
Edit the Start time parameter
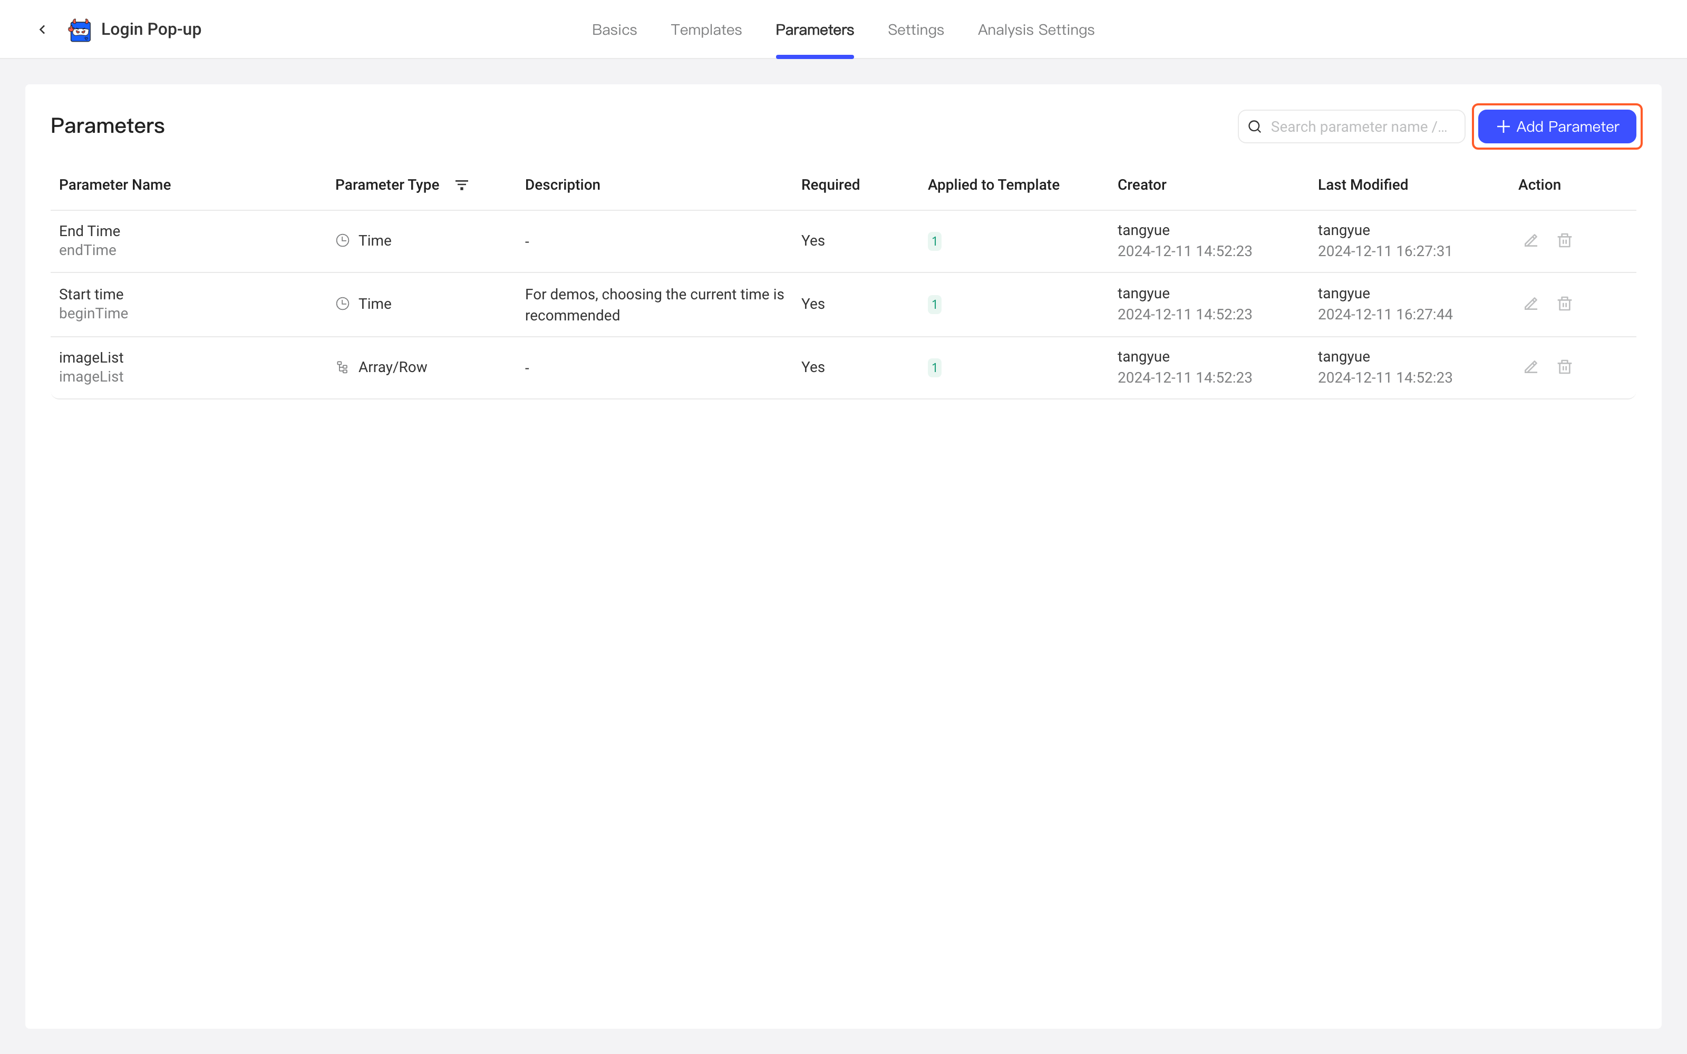click(1531, 304)
